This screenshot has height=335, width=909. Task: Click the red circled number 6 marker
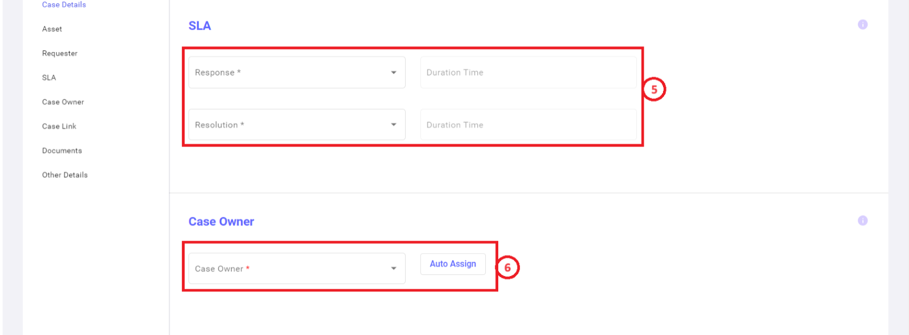(507, 267)
